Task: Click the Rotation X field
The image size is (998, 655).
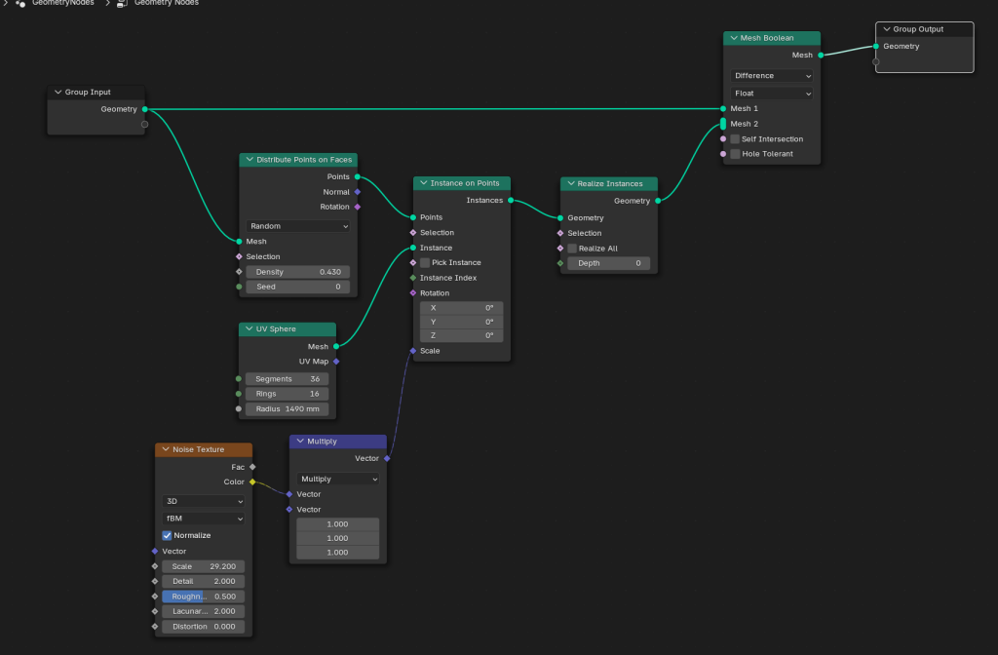Action: (461, 308)
